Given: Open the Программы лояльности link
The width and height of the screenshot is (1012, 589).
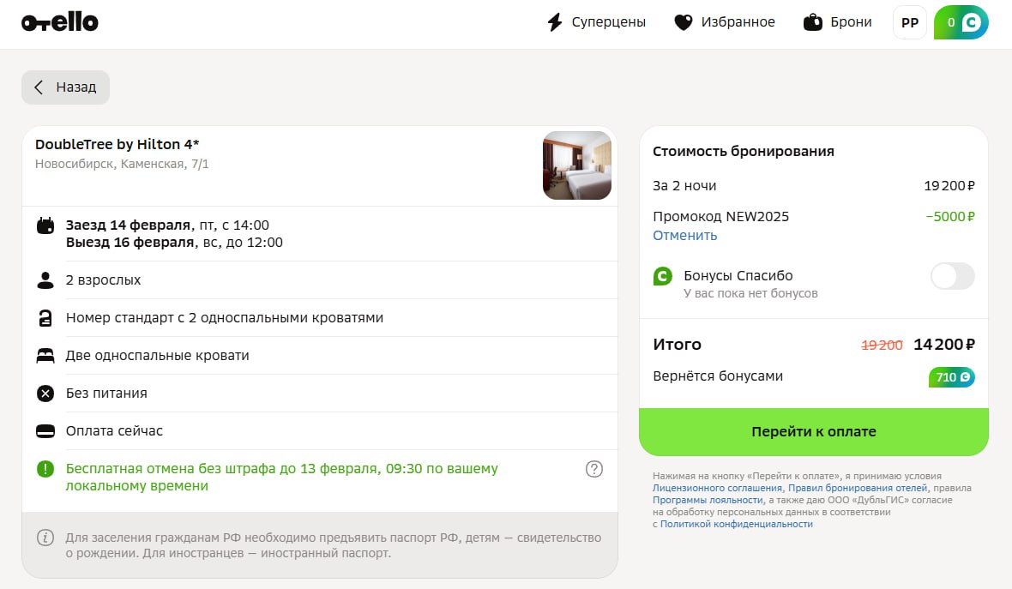Looking at the screenshot, I should click(x=708, y=500).
